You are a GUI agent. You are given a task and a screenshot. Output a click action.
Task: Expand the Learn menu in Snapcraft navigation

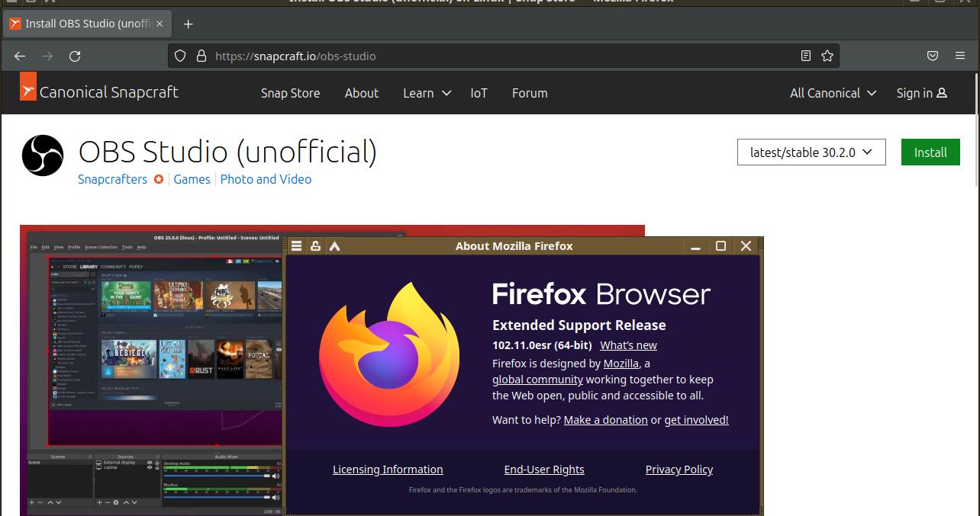tap(427, 93)
